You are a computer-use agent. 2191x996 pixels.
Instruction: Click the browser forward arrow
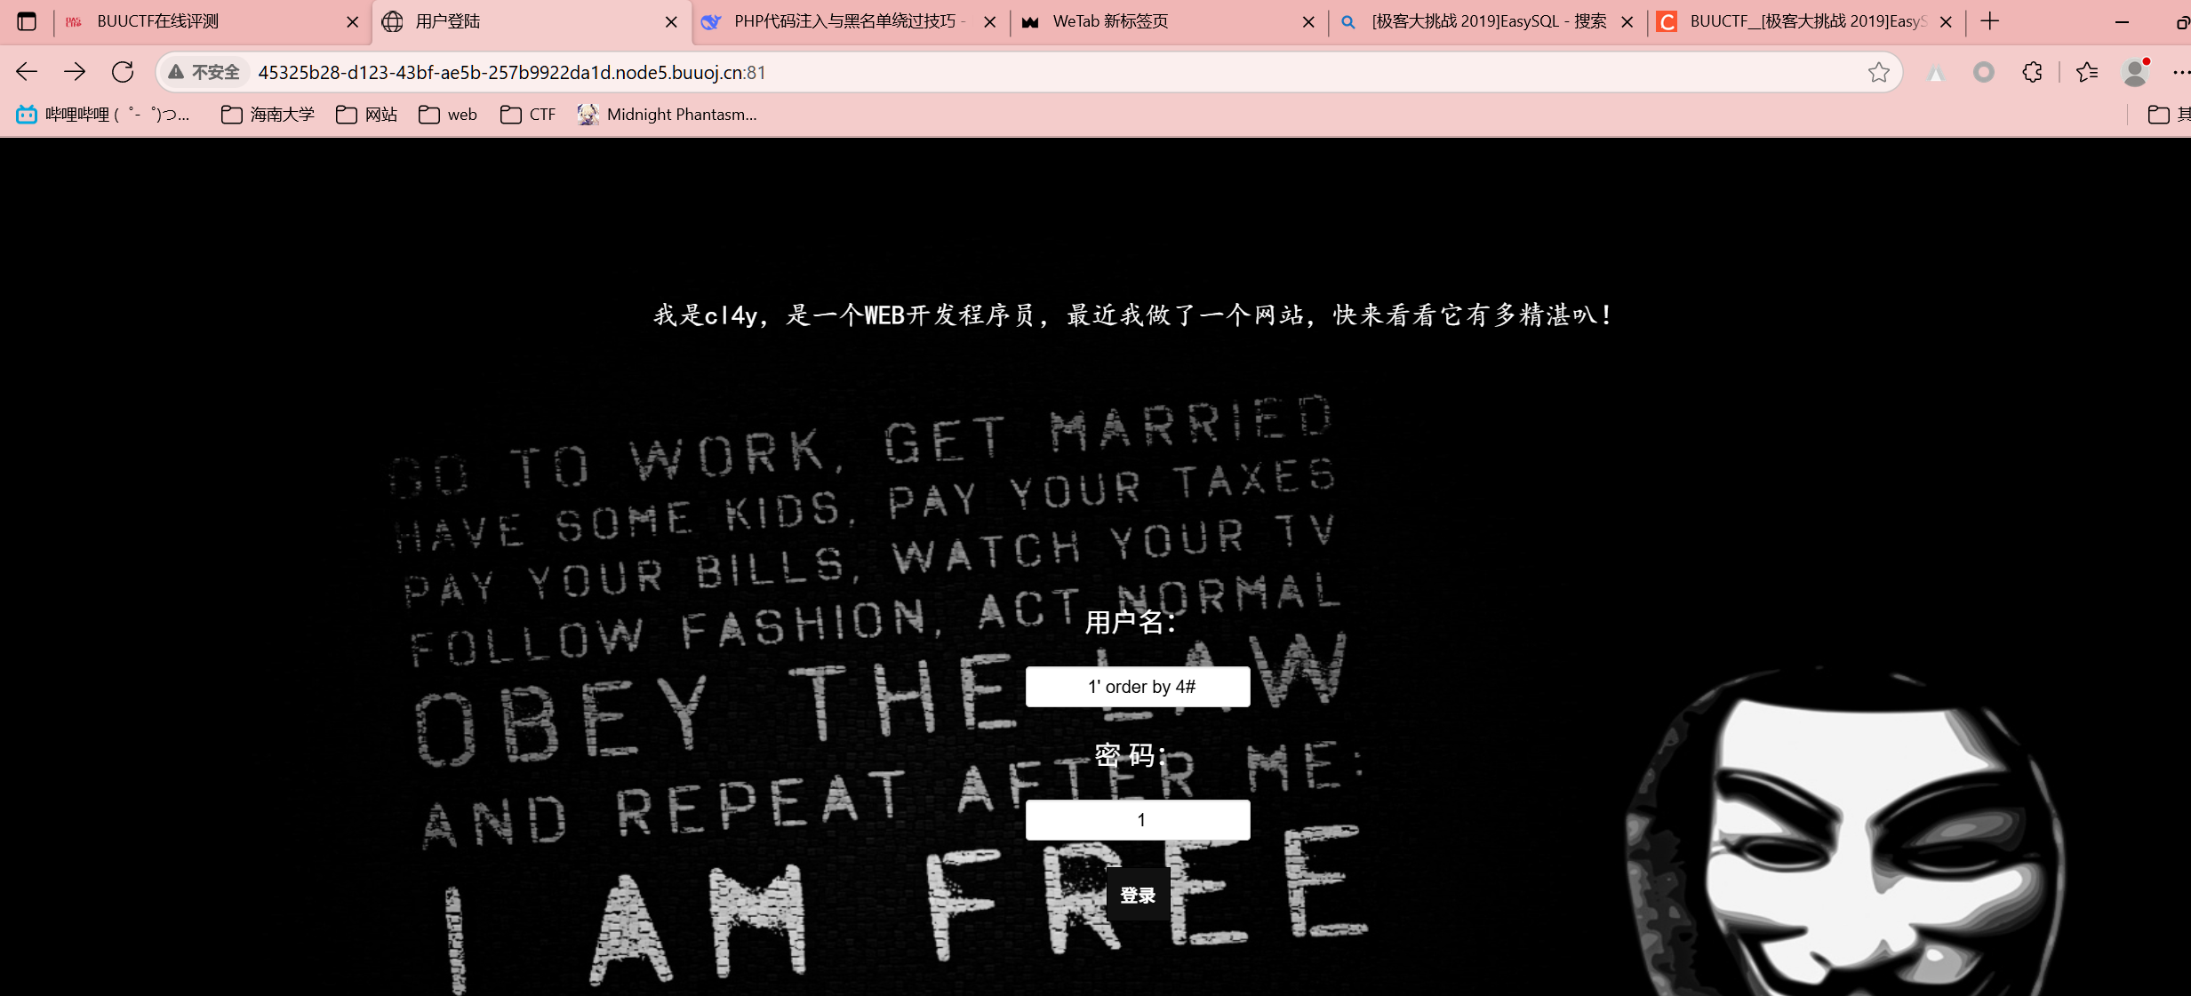[x=75, y=72]
